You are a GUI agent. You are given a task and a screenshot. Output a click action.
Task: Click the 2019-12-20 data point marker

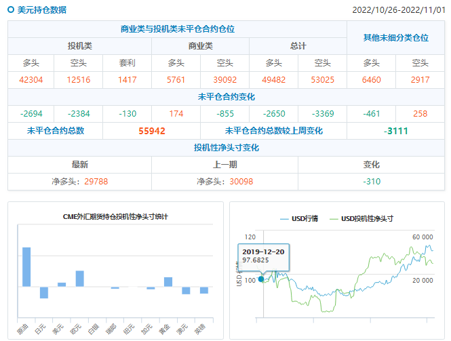click(261, 279)
